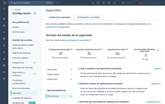Open the workspaces grid icon in left rail
This screenshot has height=104, width=165.
click(4, 19)
